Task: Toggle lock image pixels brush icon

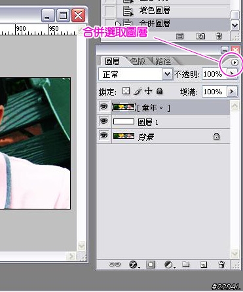Action: pos(138,91)
